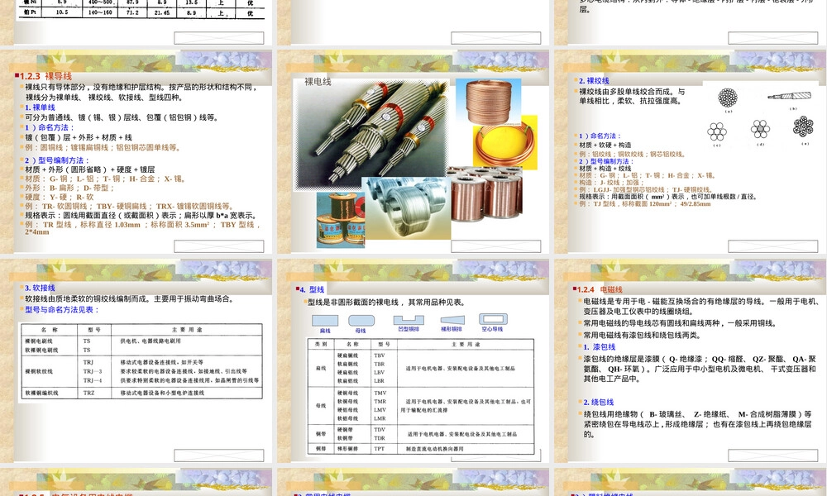This screenshot has width=827, height=496.
Task: Select the 2. 裸绞线 slide
Action: pyautogui.click(x=690, y=152)
